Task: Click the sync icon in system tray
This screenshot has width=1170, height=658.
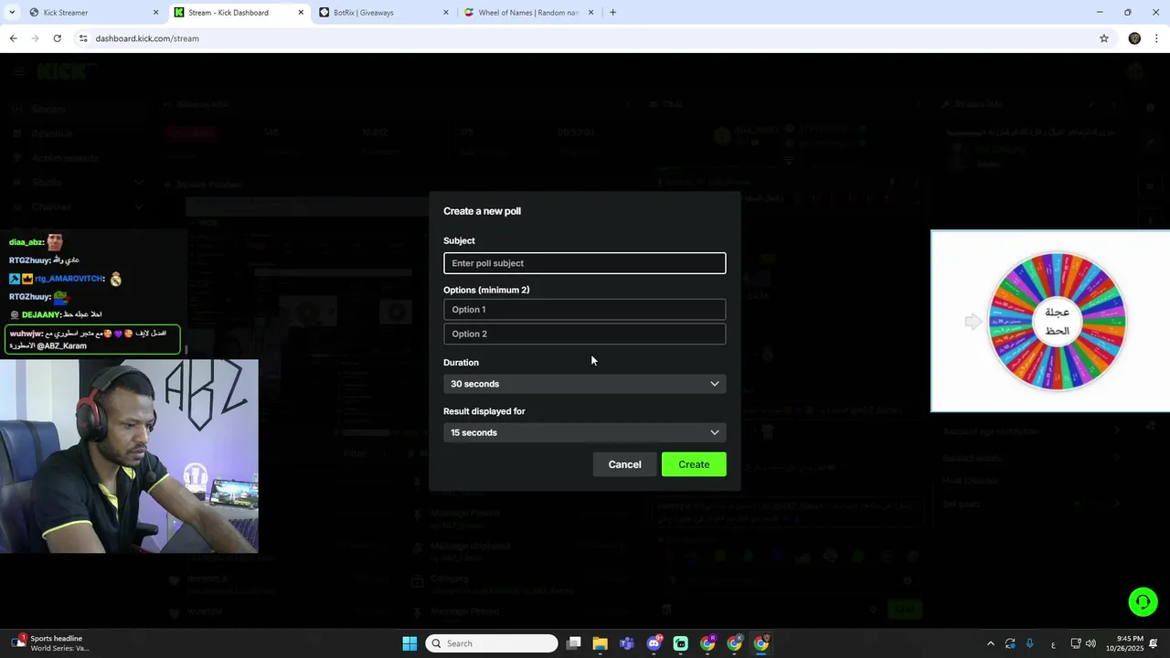Action: coord(1010,643)
